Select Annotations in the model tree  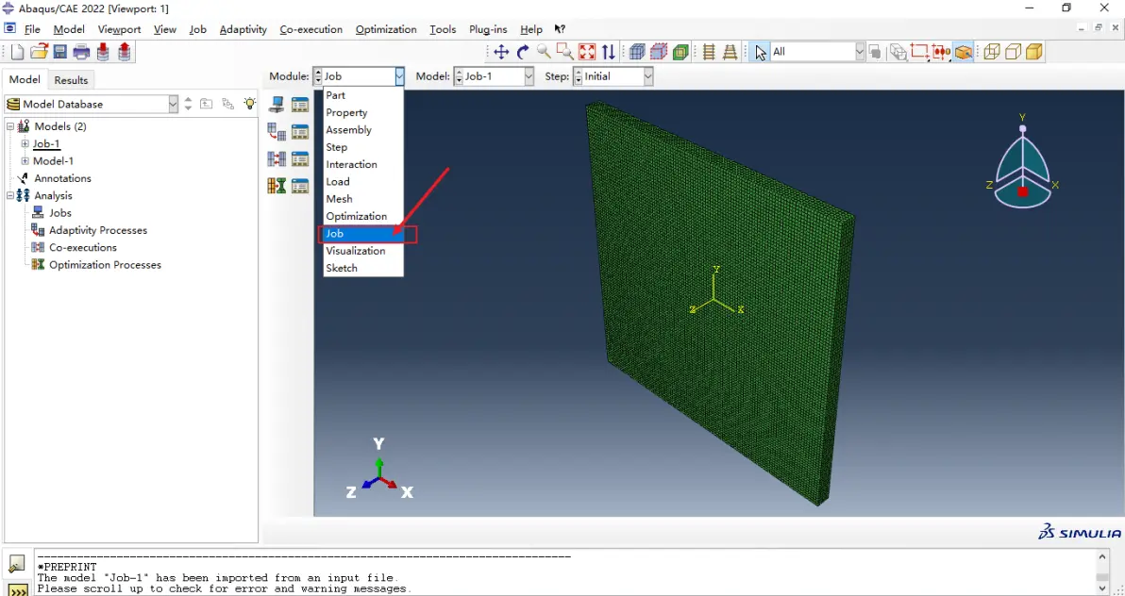coord(63,178)
